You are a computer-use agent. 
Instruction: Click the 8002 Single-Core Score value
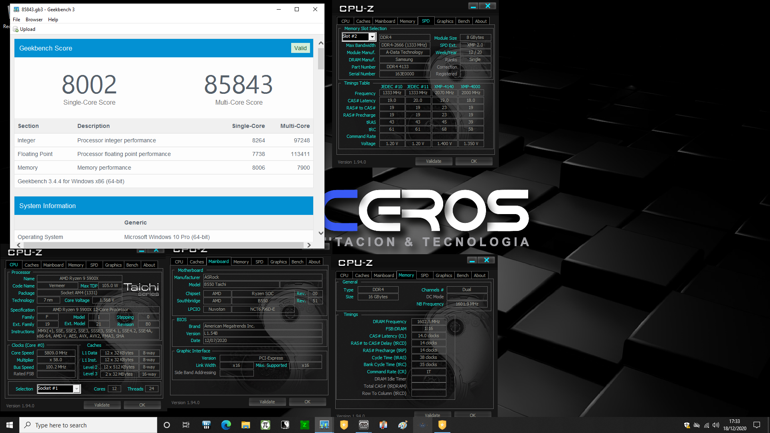89,85
